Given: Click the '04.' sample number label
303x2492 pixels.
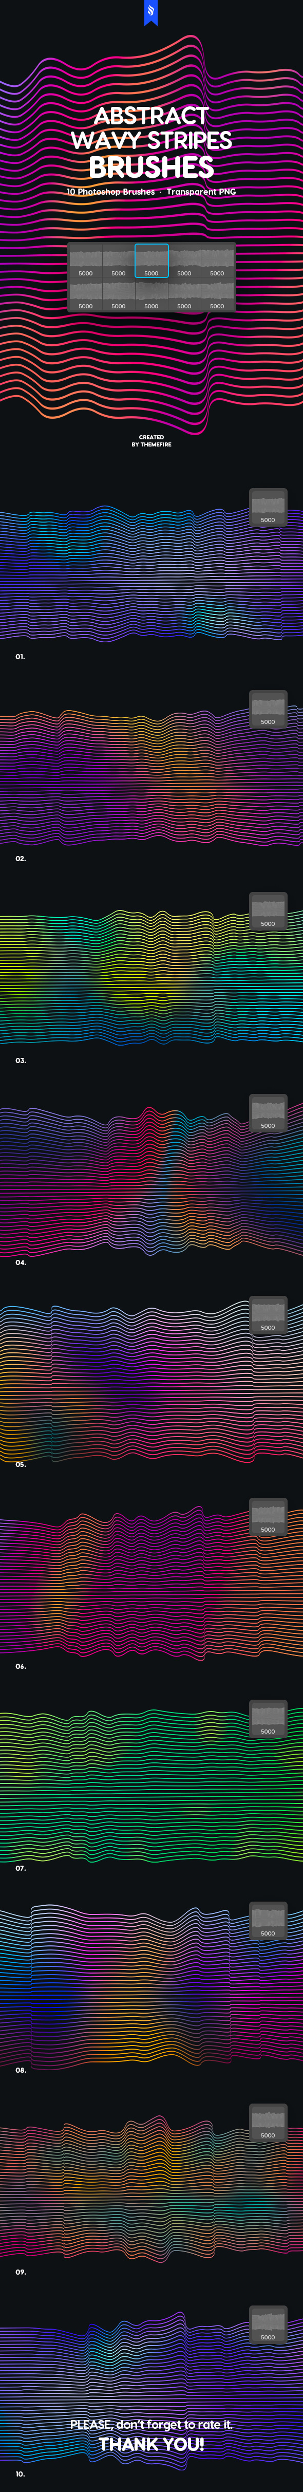Looking at the screenshot, I should click(x=21, y=1262).
